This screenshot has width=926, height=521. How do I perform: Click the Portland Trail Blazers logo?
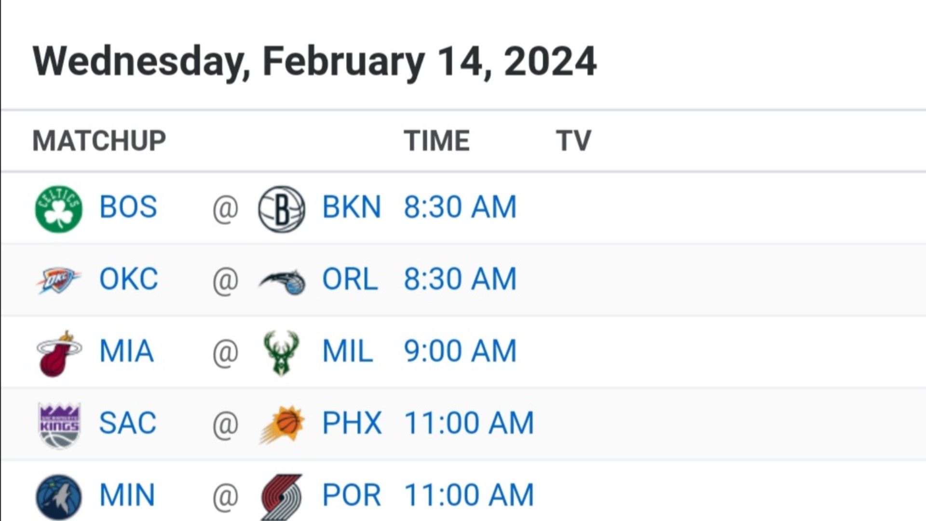coord(282,497)
